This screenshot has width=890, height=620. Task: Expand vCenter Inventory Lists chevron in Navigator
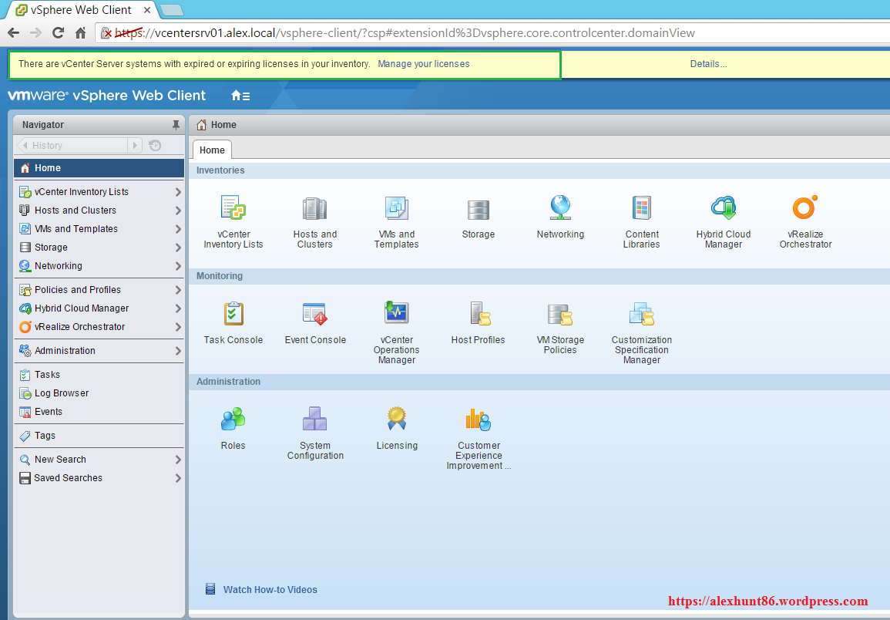click(178, 192)
